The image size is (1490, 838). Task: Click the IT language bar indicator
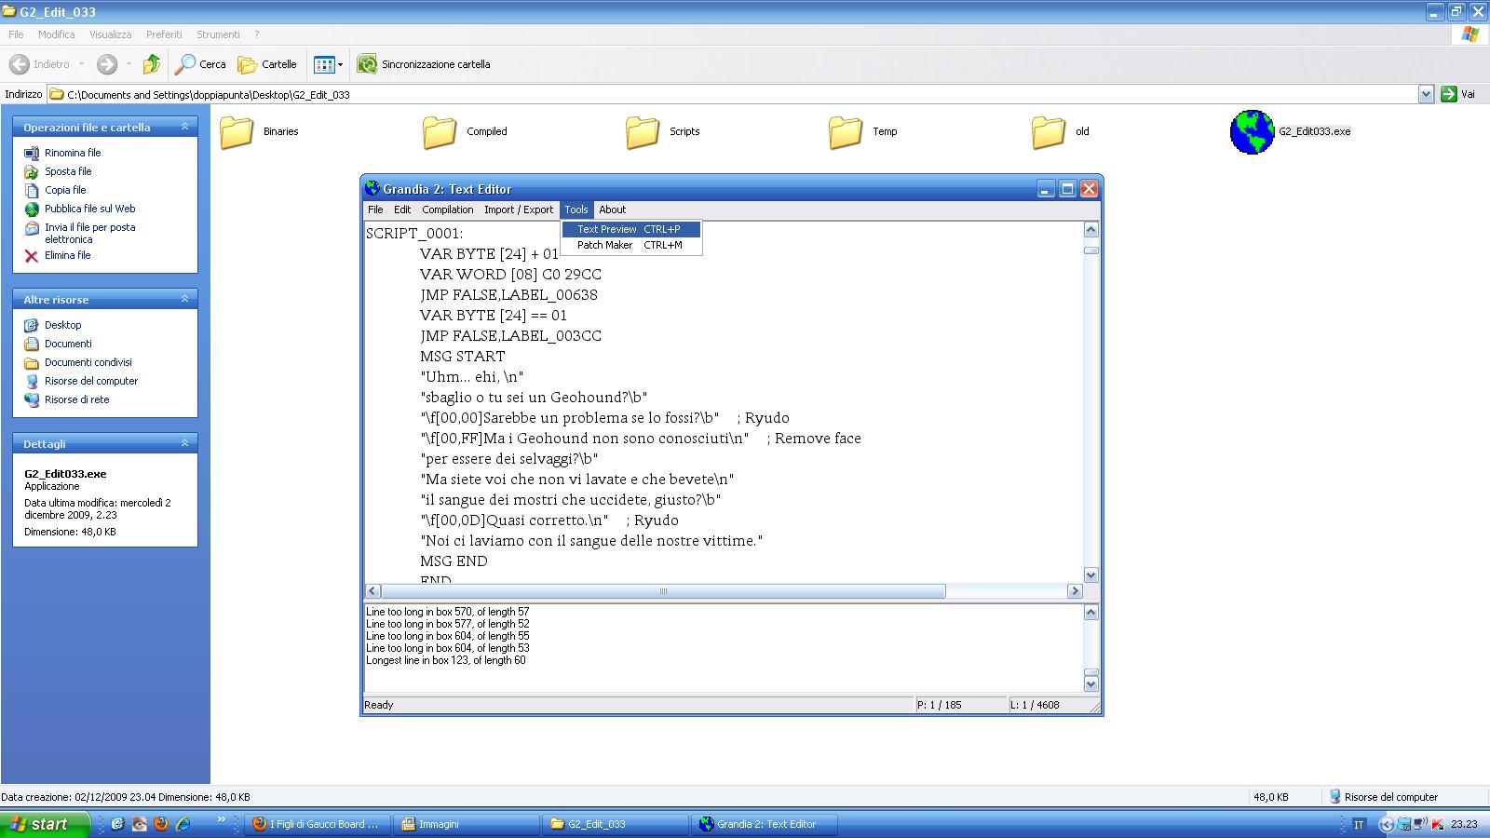(x=1359, y=824)
